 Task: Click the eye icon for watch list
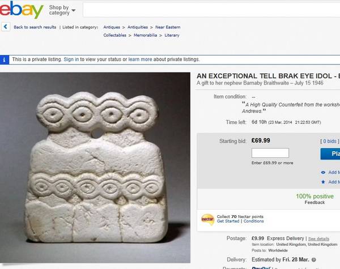[323, 172]
